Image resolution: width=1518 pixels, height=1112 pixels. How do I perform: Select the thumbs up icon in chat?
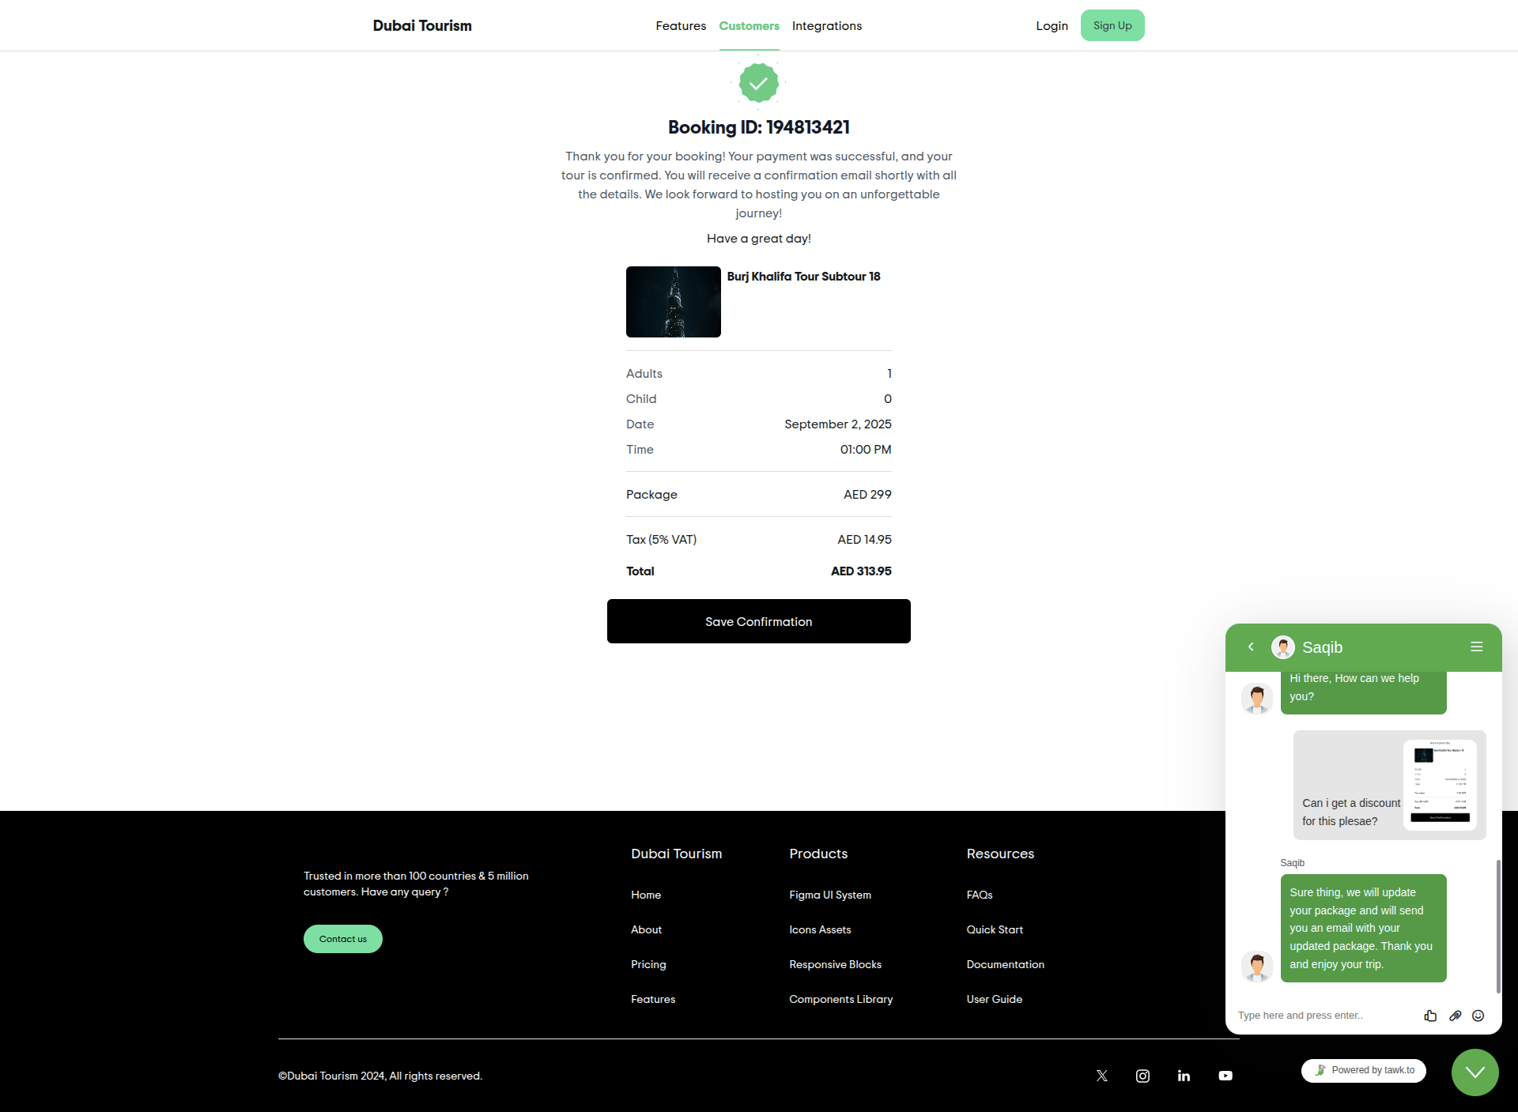click(1430, 1016)
